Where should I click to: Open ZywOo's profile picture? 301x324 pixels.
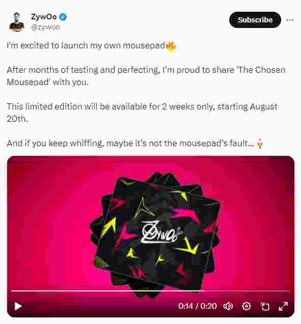(x=16, y=22)
